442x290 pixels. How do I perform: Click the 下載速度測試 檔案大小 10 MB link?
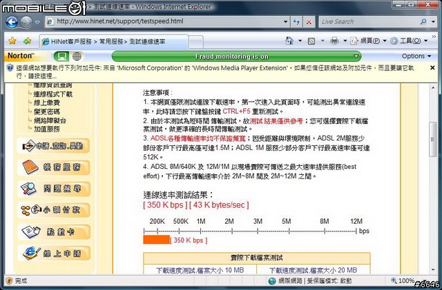coord(200,270)
